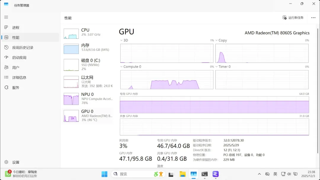Viewport: 320px width, 180px height.
Task: Open App history (应用历史记录) page
Action: (23, 47)
